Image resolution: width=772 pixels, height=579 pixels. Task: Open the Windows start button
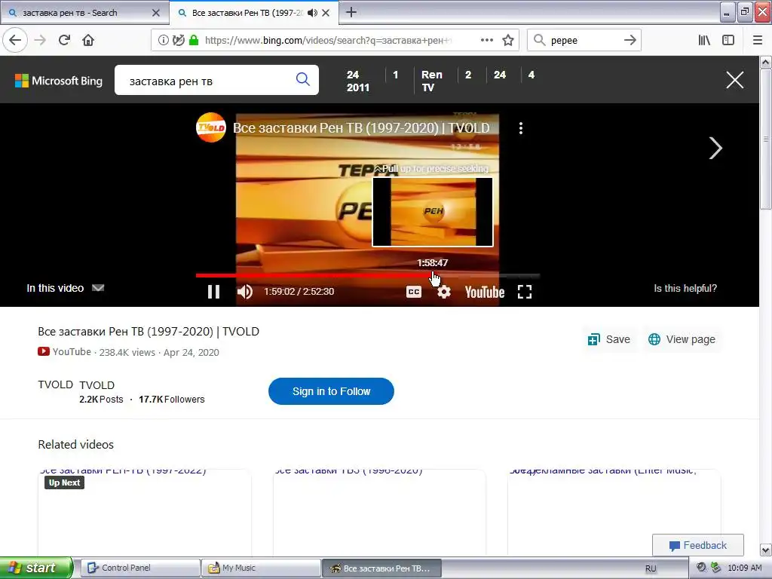coord(36,568)
